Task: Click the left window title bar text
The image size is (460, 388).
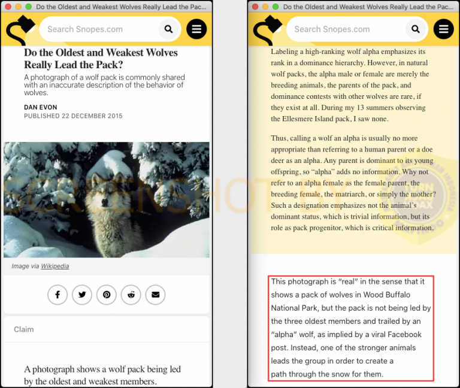Action: 121,7
